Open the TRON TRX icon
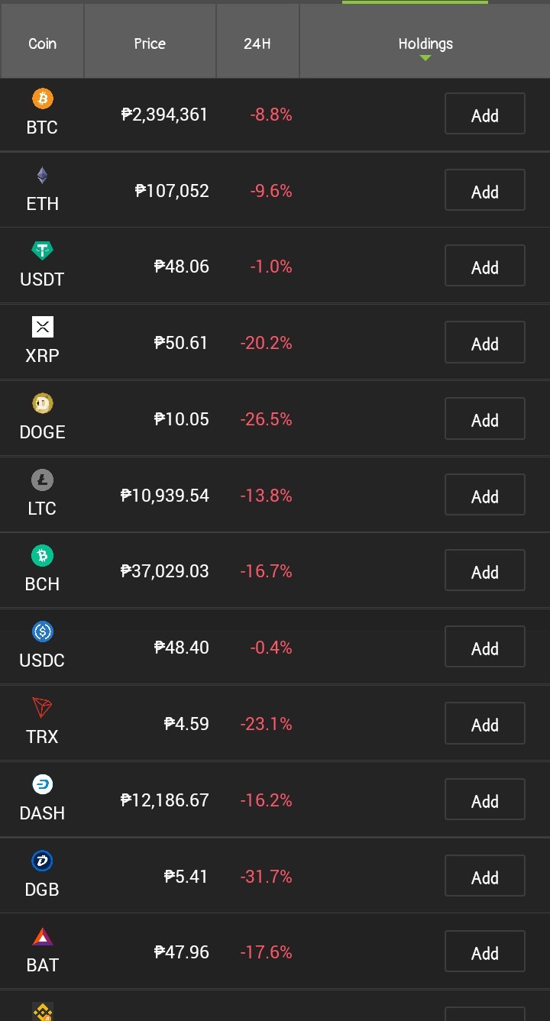Screen dimensions: 550x1021 (x=43, y=708)
